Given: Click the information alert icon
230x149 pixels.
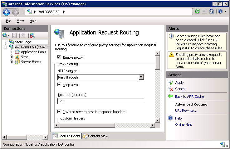Looking at the screenshot, I should click(x=171, y=36).
